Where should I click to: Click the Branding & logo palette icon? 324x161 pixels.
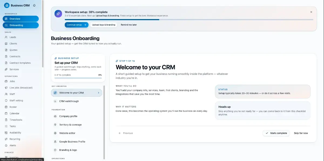[55, 150]
